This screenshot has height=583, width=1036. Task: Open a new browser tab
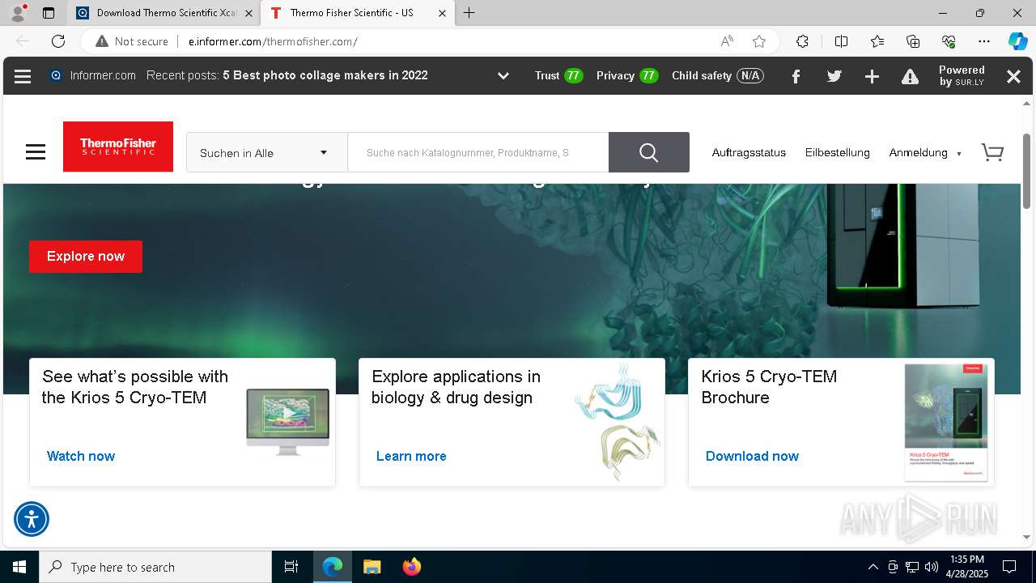[469, 13]
